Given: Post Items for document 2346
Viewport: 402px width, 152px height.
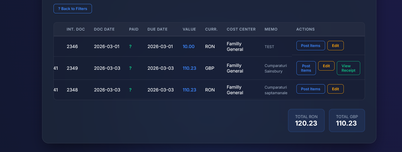Looking at the screenshot, I should (310, 46).
